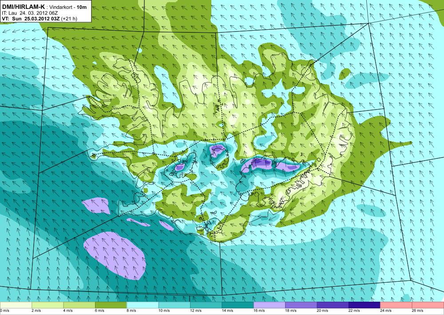Select the "2 m/s" legend label
This screenshot has height=315, width=444.
click(x=36, y=311)
